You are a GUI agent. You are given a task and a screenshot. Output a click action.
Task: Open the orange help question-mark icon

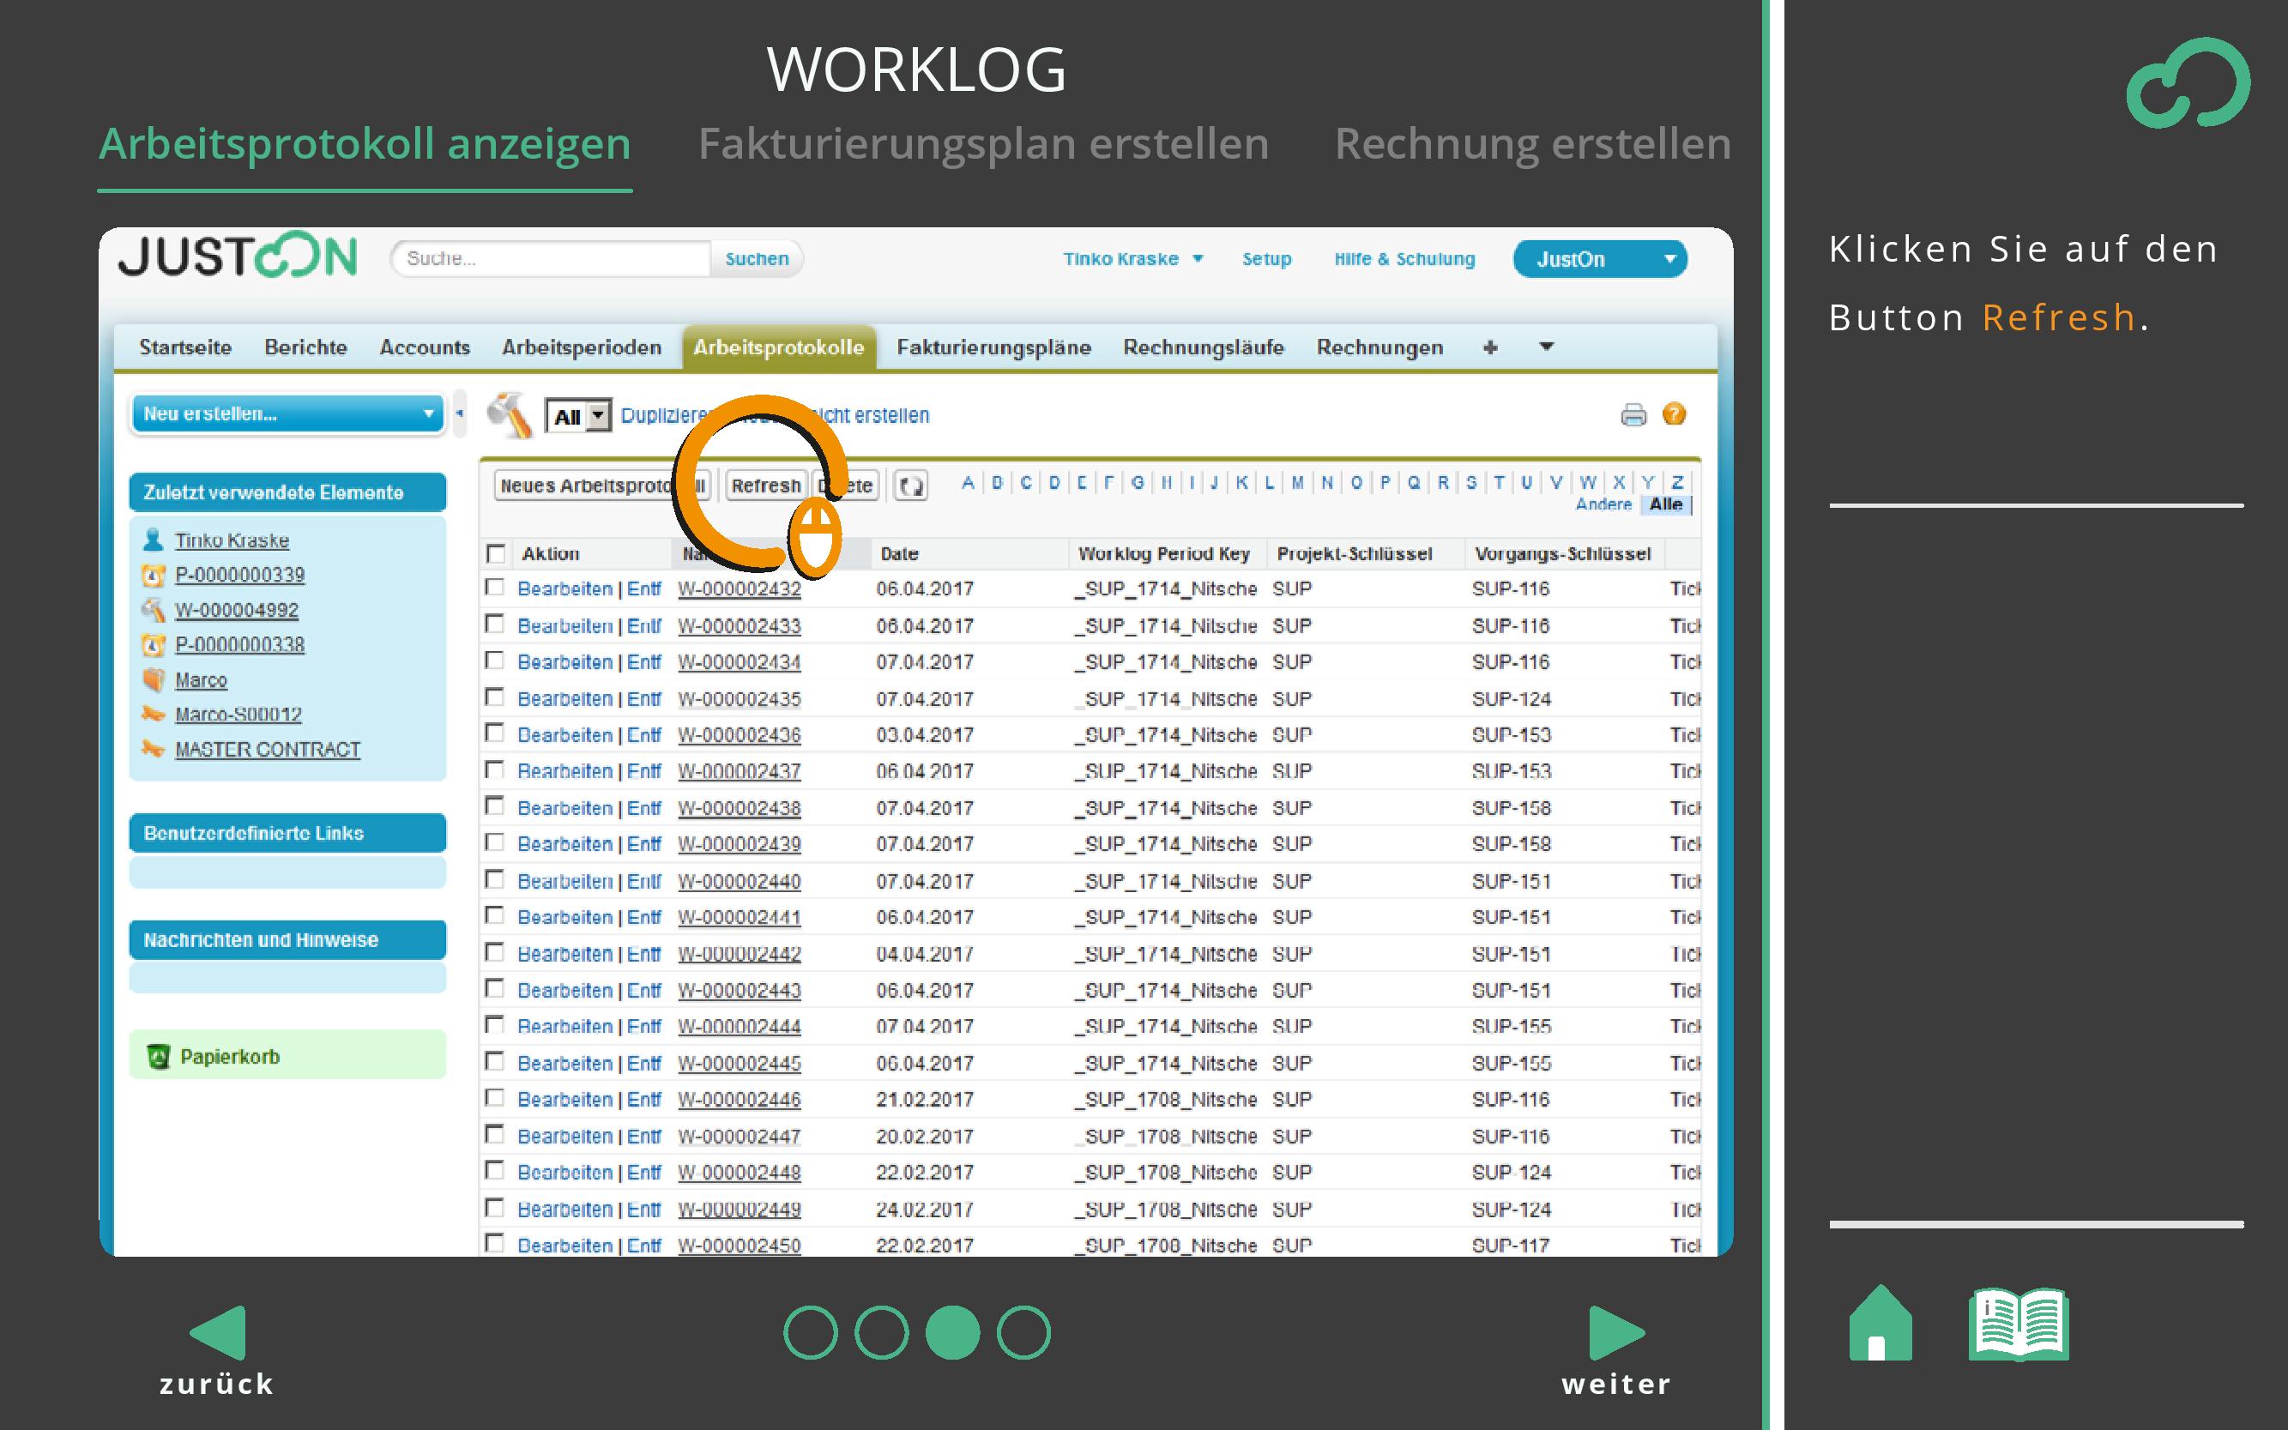click(1674, 414)
